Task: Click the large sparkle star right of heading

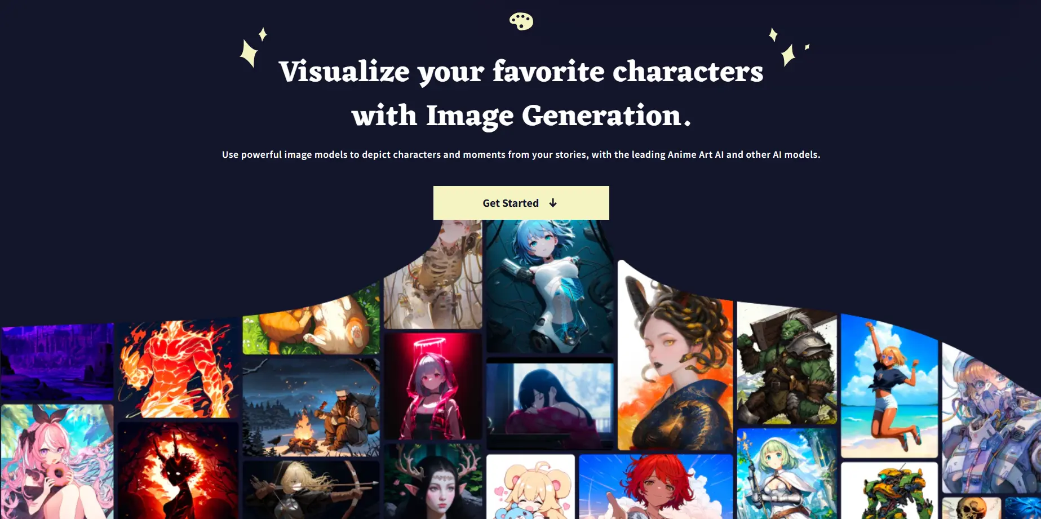Action: pyautogui.click(x=788, y=55)
